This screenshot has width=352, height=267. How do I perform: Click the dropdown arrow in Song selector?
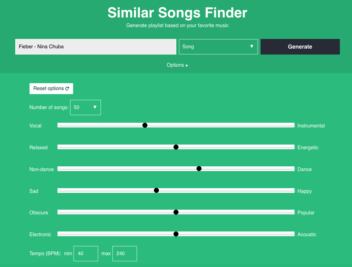point(252,46)
